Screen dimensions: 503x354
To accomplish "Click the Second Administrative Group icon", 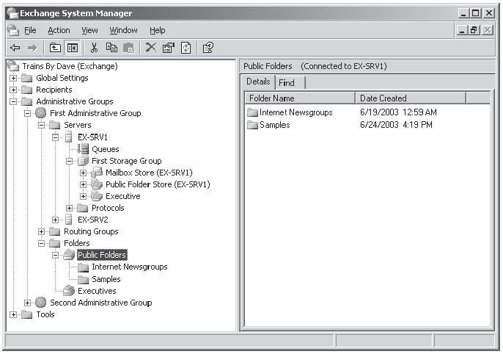I will pos(41,303).
